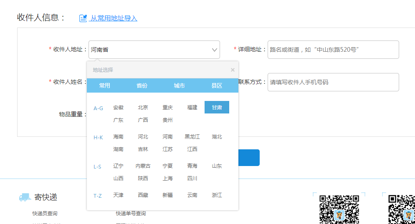Switch to the 常用 tab

point(105,86)
